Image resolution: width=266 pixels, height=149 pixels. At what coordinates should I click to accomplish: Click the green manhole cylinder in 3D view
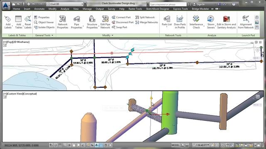pyautogui.click(x=170, y=112)
